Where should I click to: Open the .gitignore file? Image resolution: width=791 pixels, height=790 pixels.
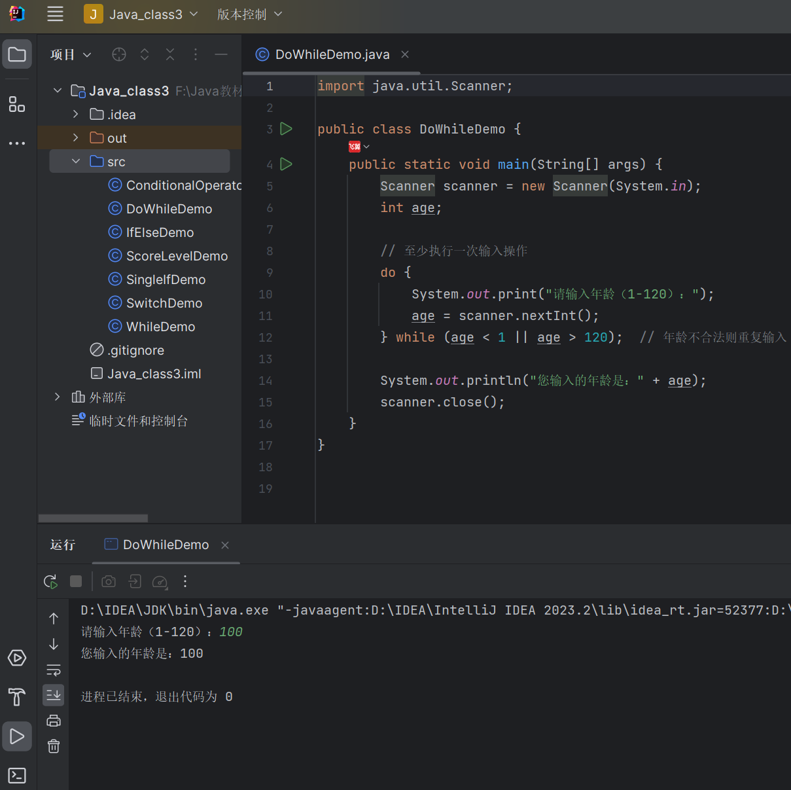point(135,350)
